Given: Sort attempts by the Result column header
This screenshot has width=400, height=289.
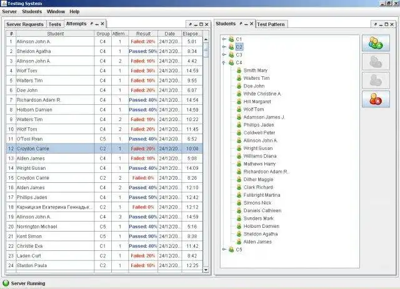Looking at the screenshot, I should point(143,34).
